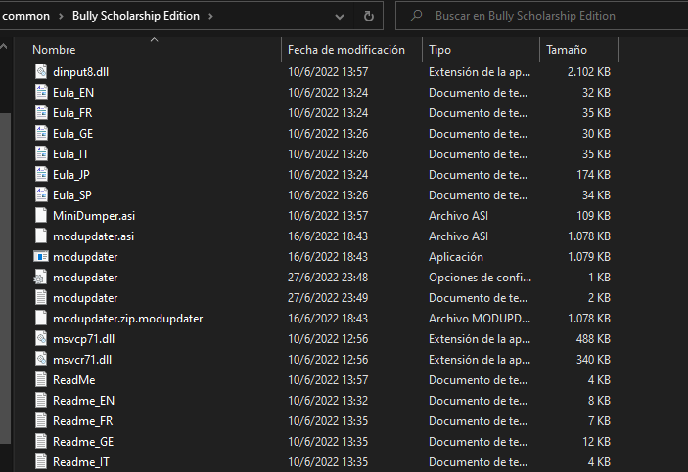Viewport: 688px width, 472px height.
Task: Click the modupdater application icon
Action: tap(41, 256)
